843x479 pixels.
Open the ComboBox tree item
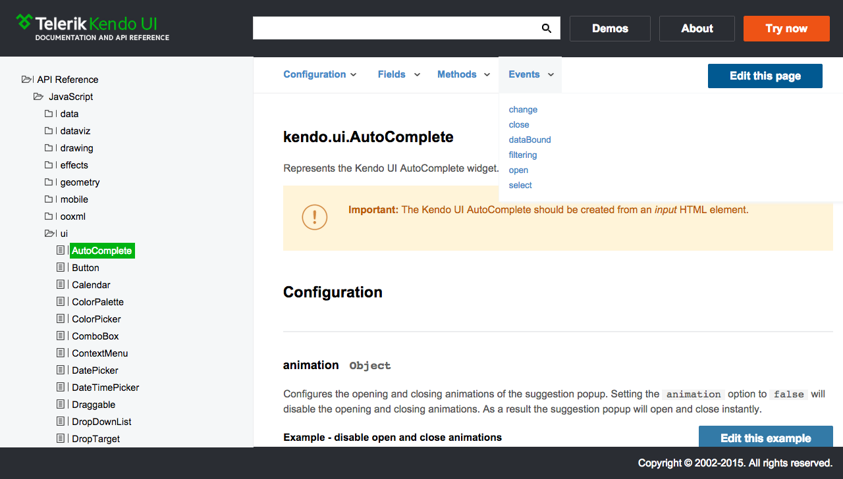point(95,336)
